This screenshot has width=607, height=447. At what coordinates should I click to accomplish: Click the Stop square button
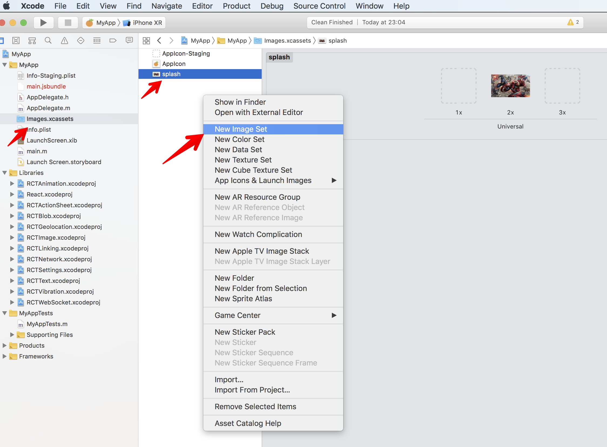68,23
